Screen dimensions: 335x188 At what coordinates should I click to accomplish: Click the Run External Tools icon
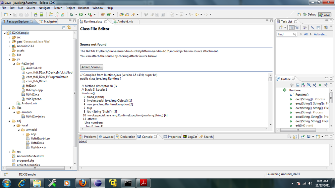click(90, 14)
